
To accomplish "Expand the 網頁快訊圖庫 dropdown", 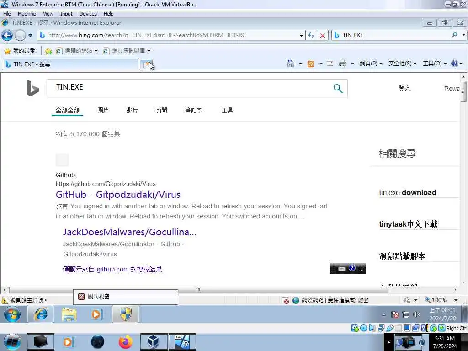I will tap(149, 51).
